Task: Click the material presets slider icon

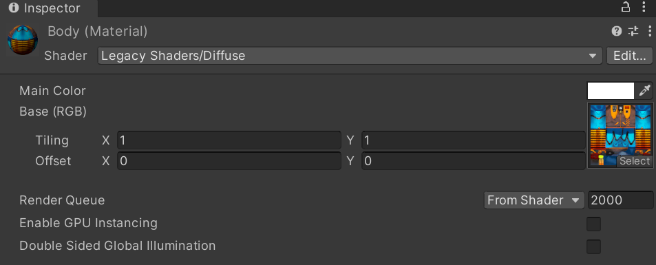Action: pos(633,31)
